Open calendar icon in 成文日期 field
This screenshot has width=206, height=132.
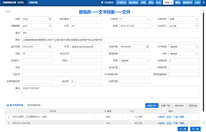[50, 47]
